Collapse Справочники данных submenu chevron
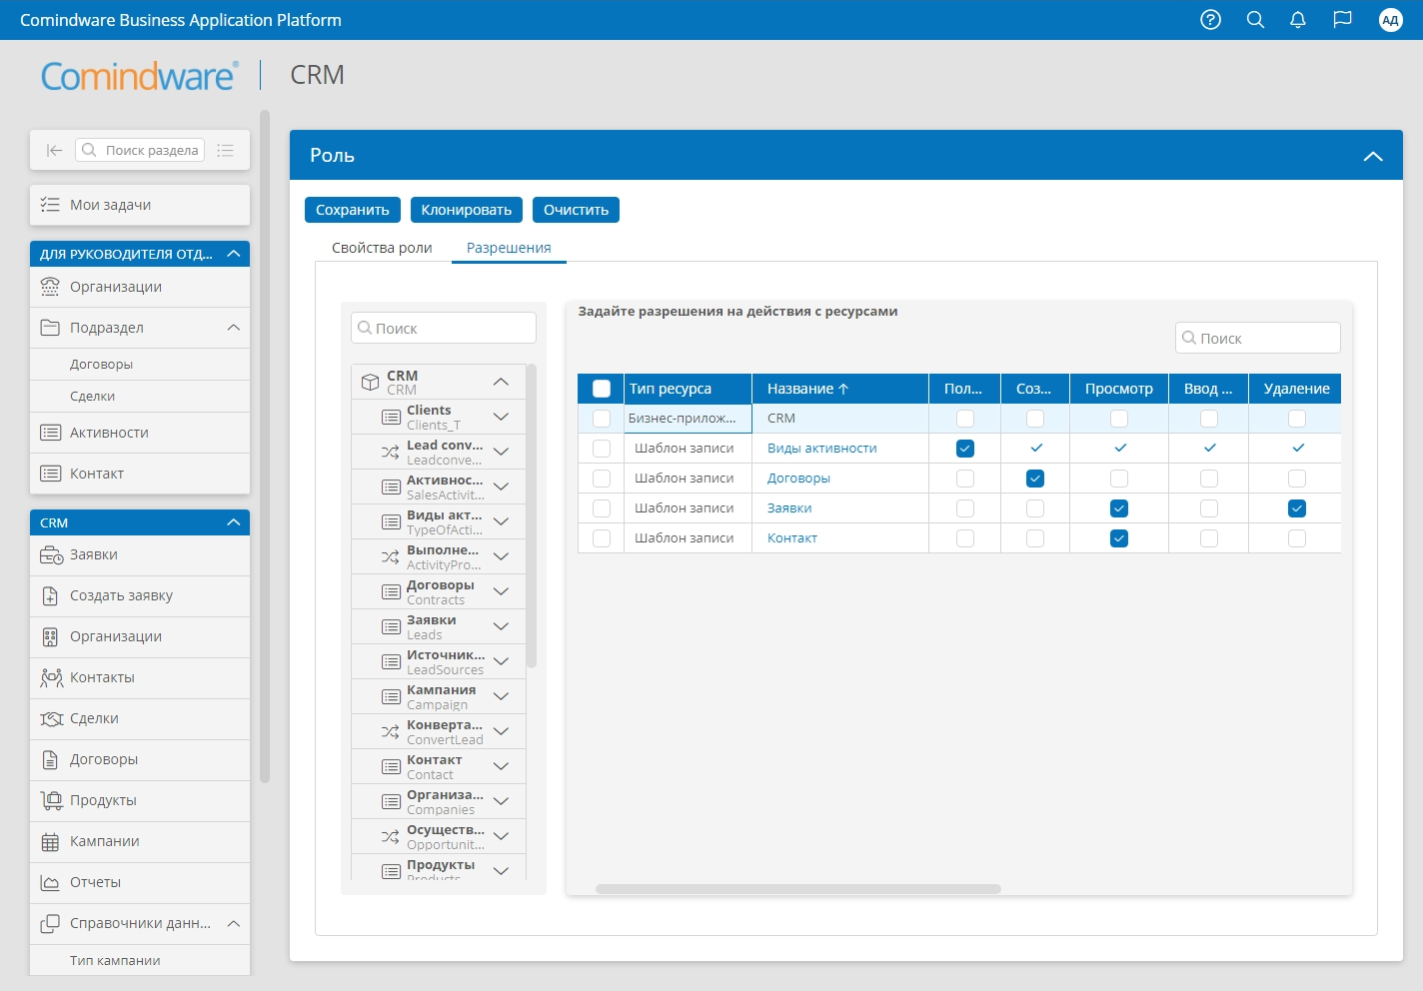 click(x=234, y=923)
